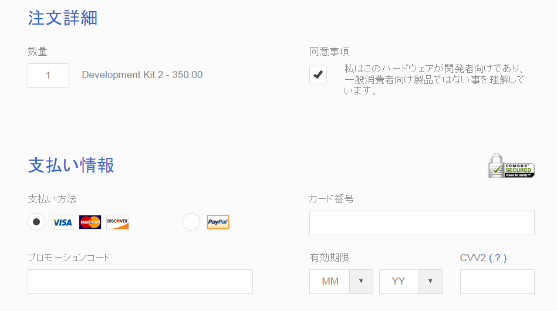Click the Discover card logo

117,222
